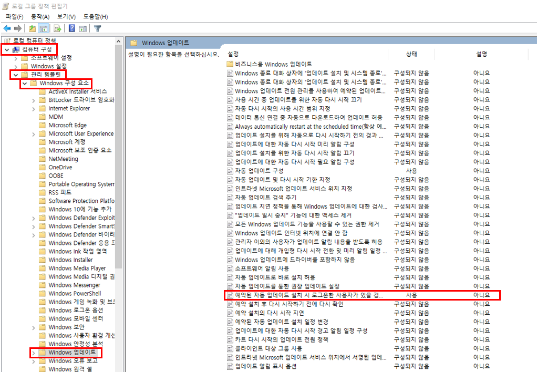The height and width of the screenshot is (372, 537).
Task: Select 업데이트 알림 표시 옵션 policy
Action: coord(266,366)
